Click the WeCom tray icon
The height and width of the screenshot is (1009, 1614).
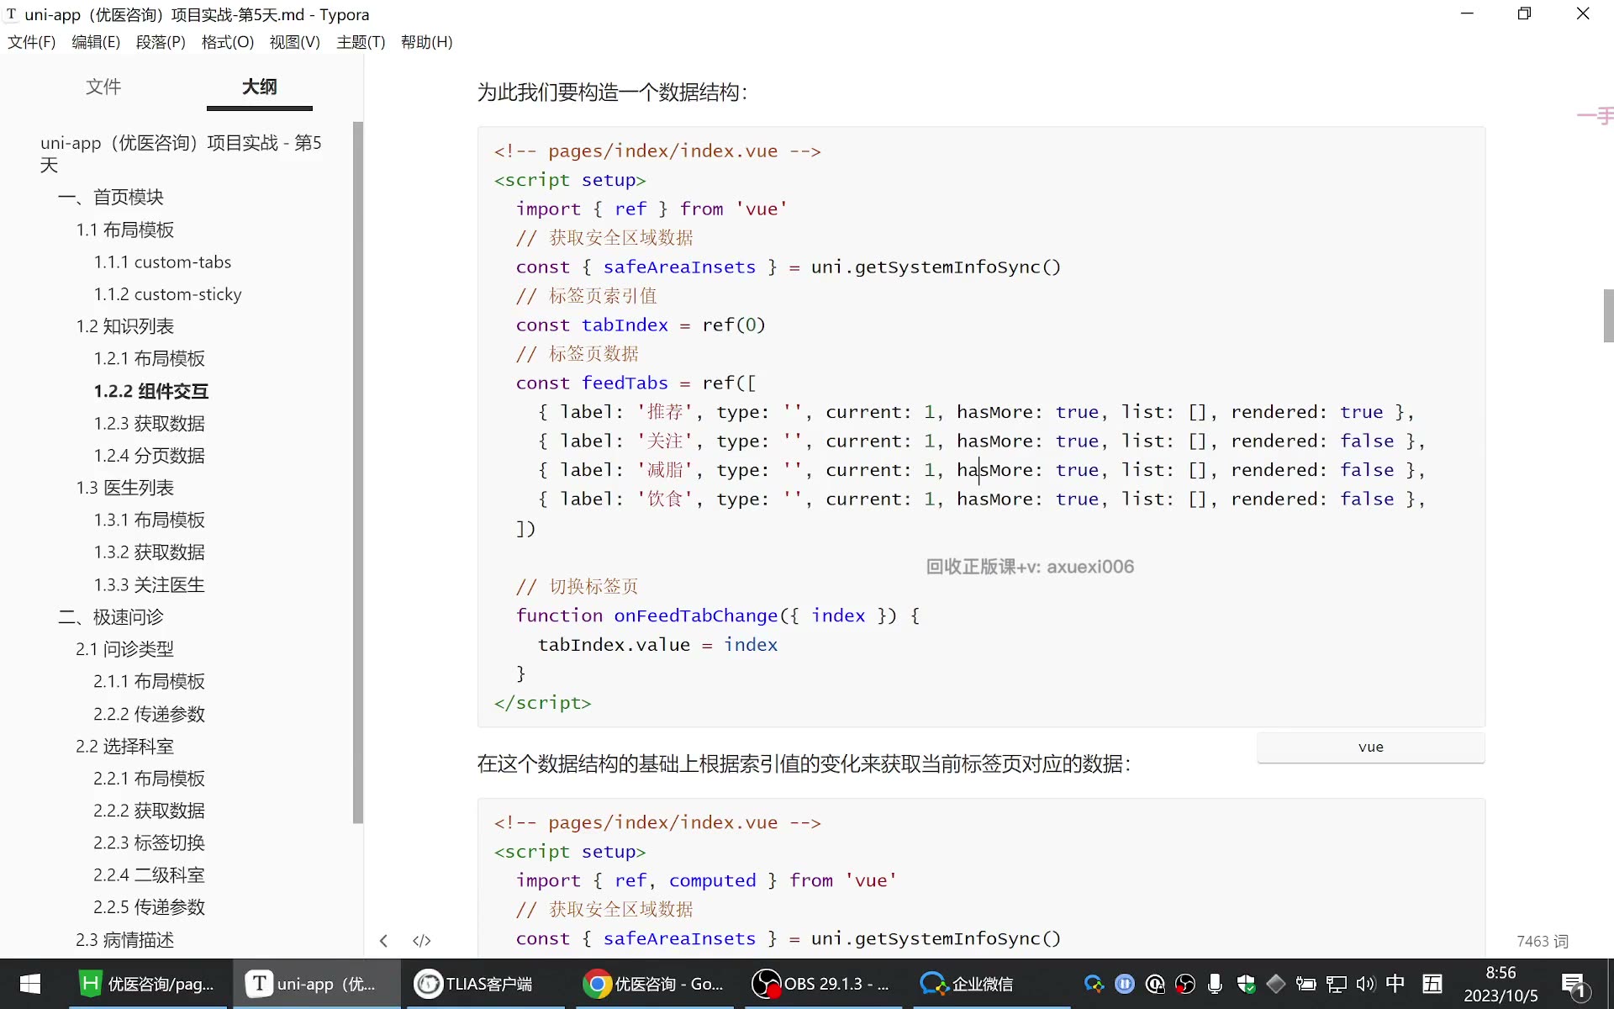coord(1094,984)
